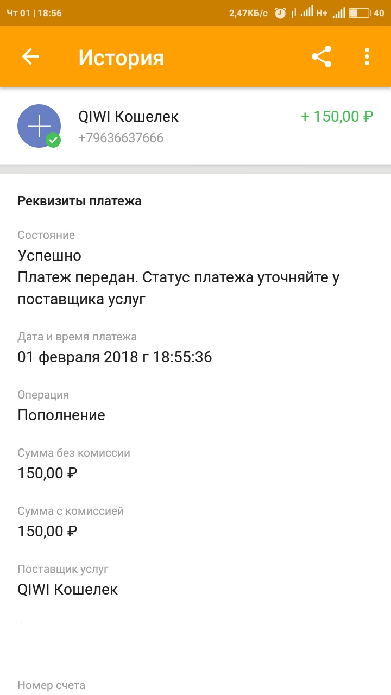Tap the alarm clock status icon

(x=280, y=13)
